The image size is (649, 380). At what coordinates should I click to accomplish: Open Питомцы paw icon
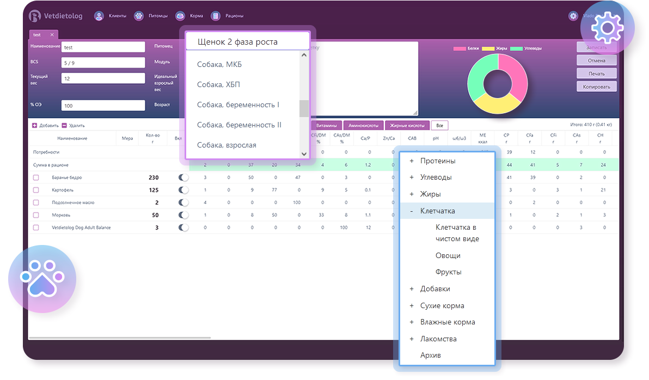tap(139, 16)
